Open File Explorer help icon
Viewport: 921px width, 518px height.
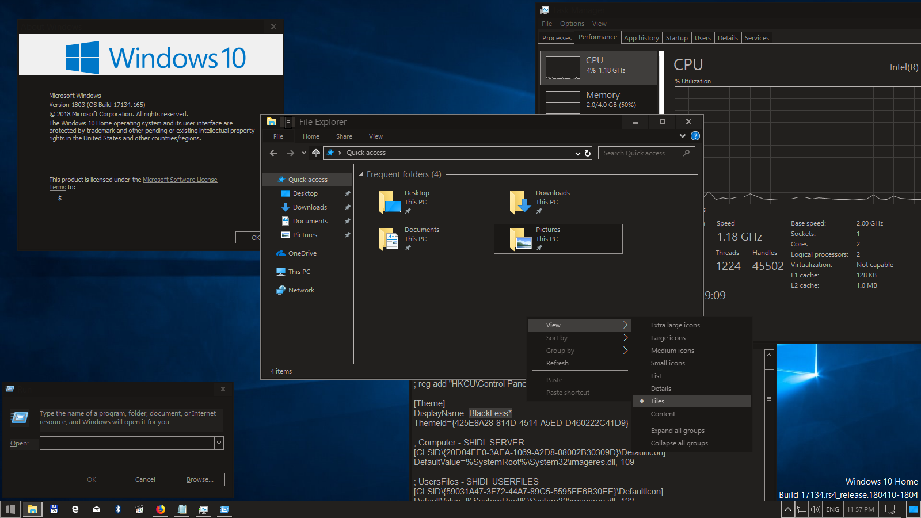[695, 136]
